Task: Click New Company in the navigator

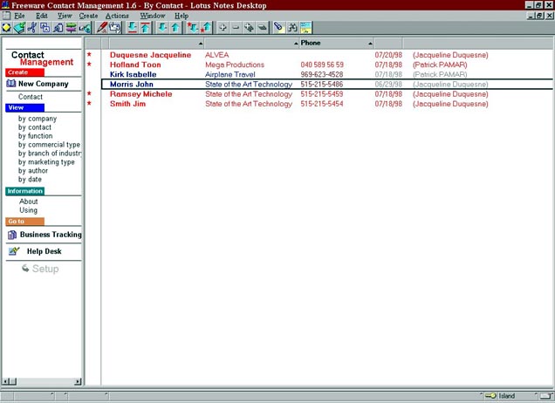Action: pyautogui.click(x=43, y=84)
